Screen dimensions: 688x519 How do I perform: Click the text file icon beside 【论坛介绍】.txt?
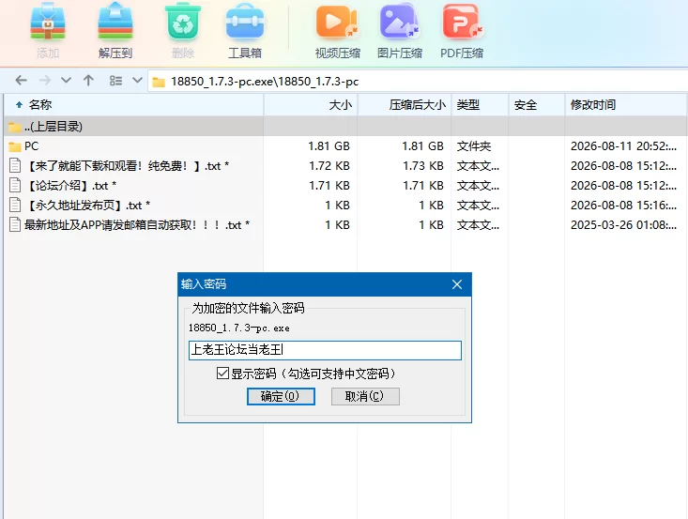[x=15, y=185]
